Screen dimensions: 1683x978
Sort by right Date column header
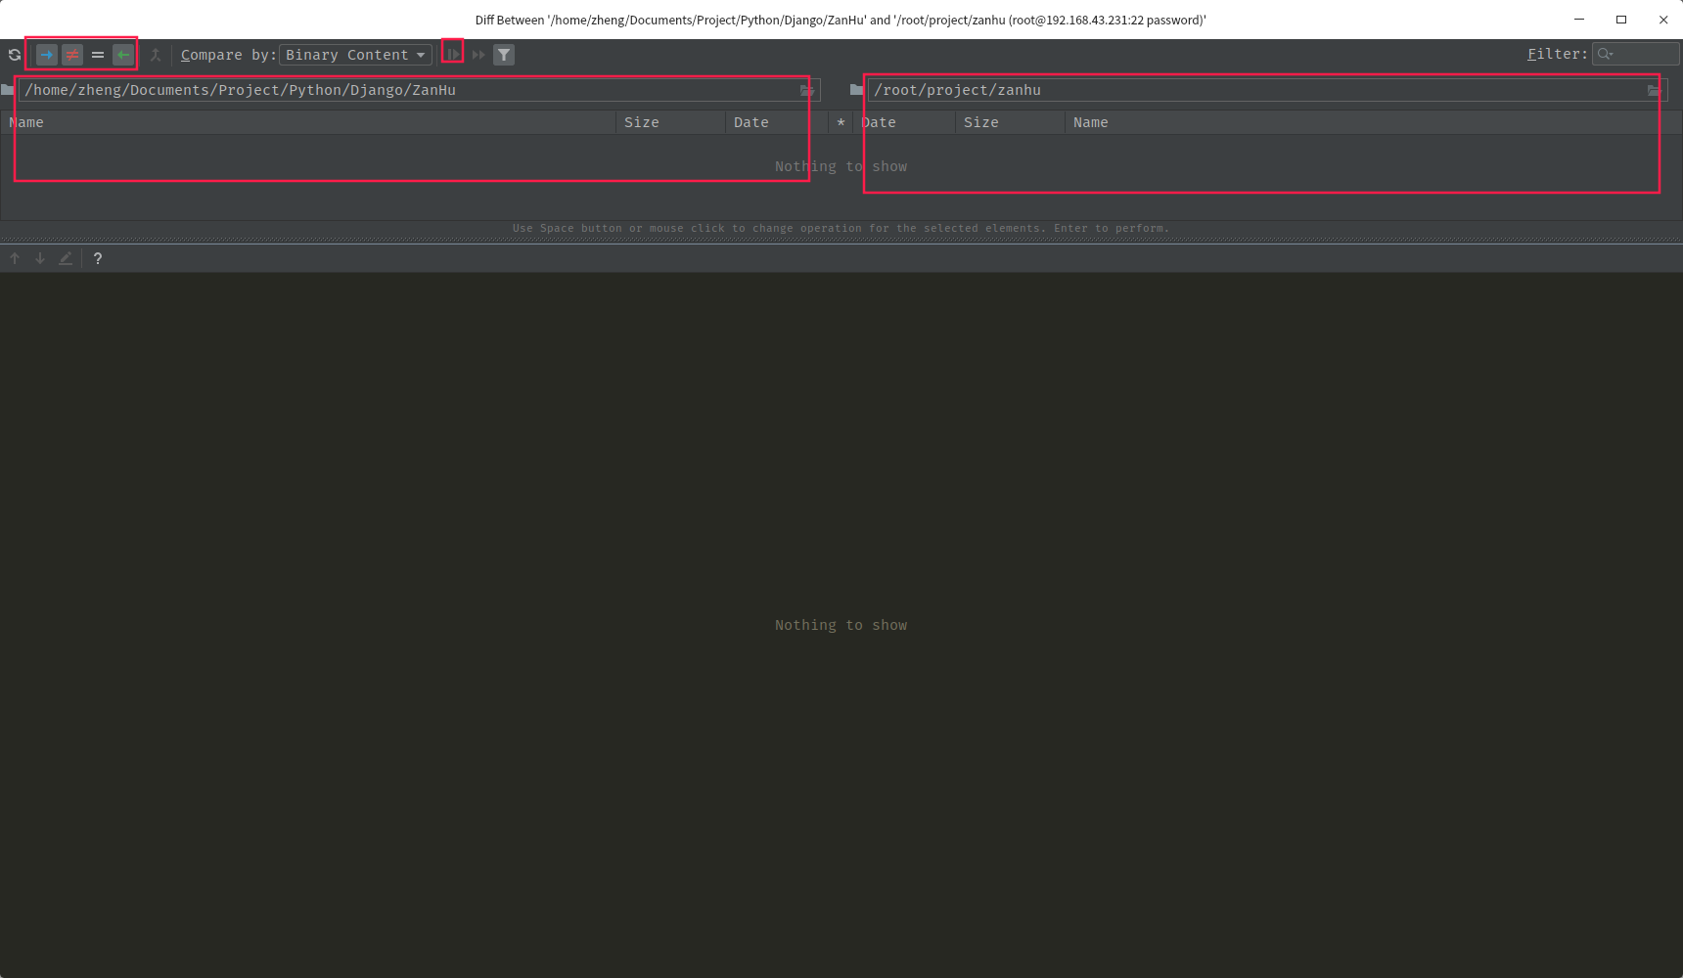pos(904,122)
